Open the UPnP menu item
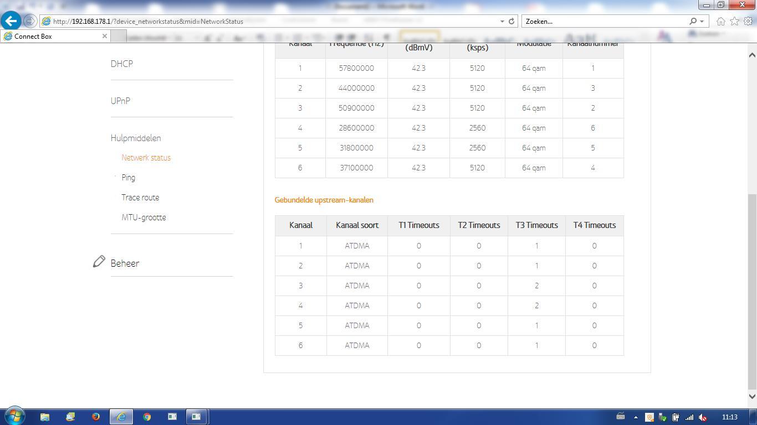Screen dimensions: 757x425 [120, 101]
